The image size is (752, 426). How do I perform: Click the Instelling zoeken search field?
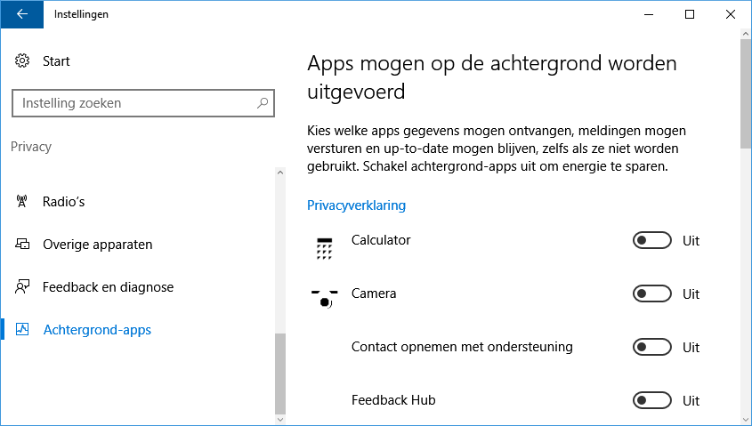[133, 103]
